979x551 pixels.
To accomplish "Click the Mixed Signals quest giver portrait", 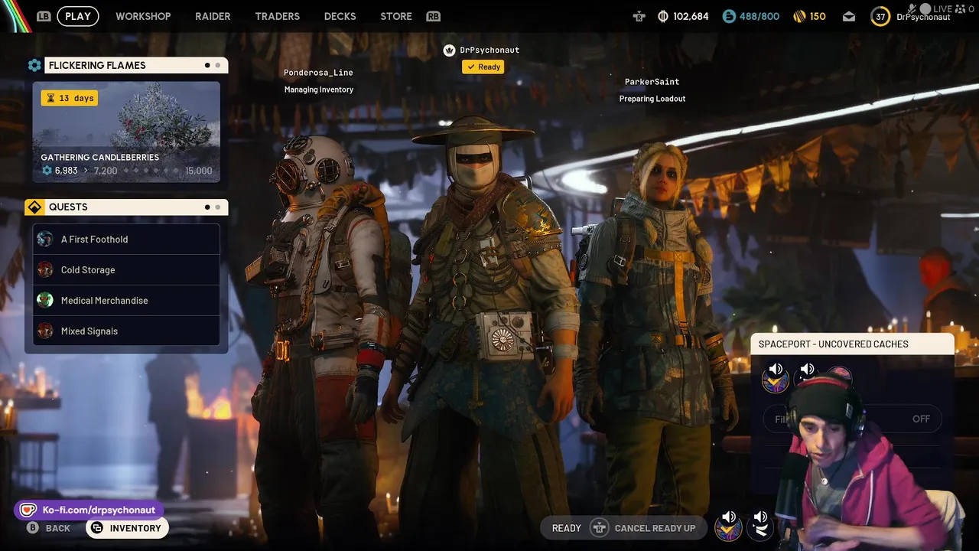I will (45, 331).
